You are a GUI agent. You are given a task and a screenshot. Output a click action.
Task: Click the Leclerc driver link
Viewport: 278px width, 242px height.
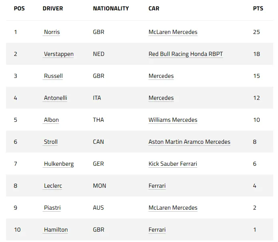[x=53, y=186]
